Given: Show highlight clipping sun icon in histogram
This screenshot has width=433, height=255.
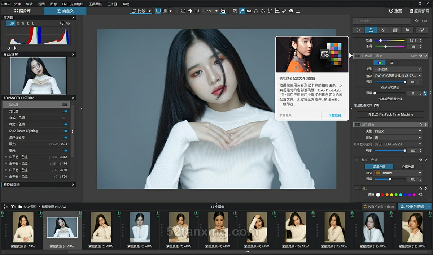Looking at the screenshot, I should [14, 48].
